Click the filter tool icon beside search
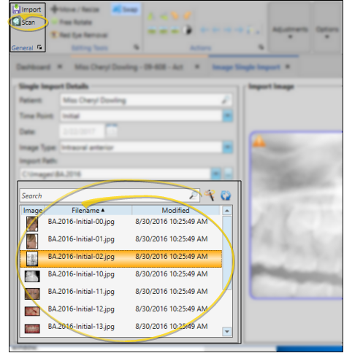The width and height of the screenshot is (344, 353). coord(210,195)
